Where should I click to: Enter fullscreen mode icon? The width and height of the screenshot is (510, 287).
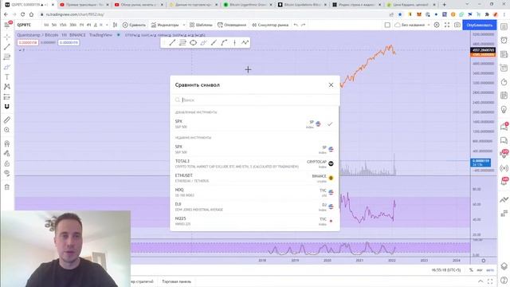(447, 25)
